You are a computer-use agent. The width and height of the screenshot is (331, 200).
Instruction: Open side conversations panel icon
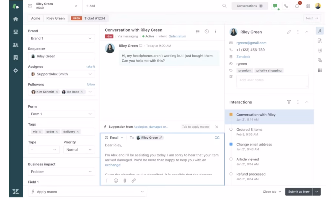tap(320, 60)
